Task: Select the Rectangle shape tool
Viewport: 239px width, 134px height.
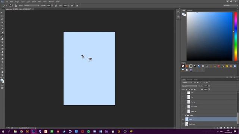Action: (x=2, y=68)
